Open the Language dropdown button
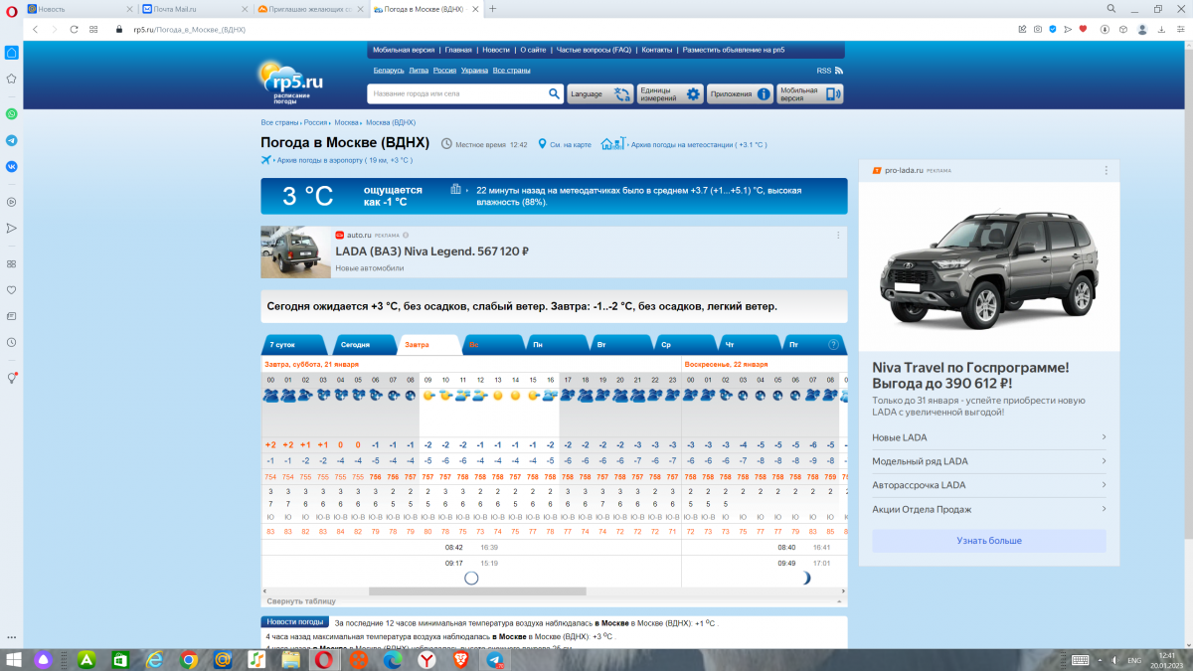 (x=600, y=94)
